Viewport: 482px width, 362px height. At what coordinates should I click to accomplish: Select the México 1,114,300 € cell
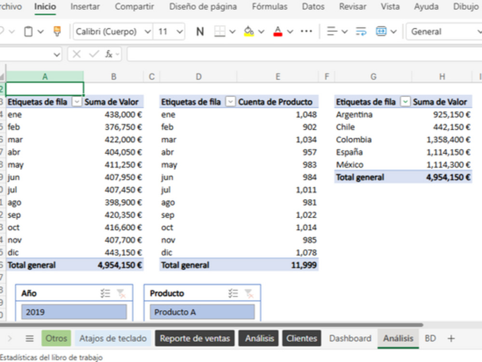coord(442,165)
